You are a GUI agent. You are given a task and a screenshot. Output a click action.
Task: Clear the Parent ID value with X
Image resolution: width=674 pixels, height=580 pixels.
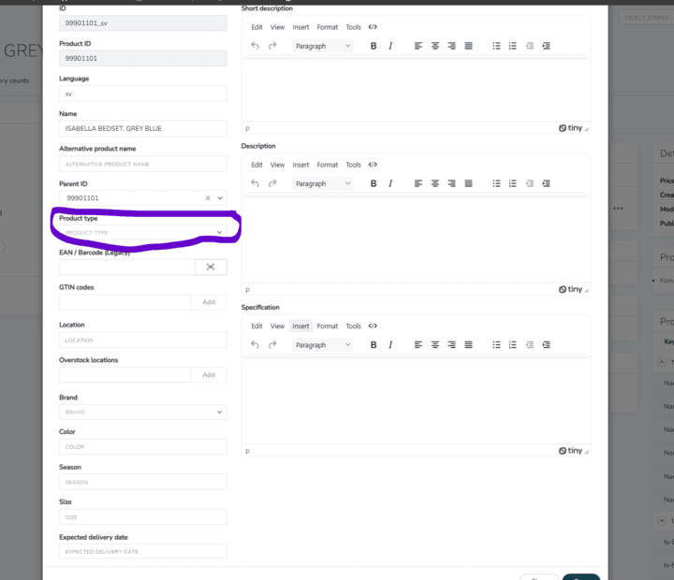pos(208,198)
